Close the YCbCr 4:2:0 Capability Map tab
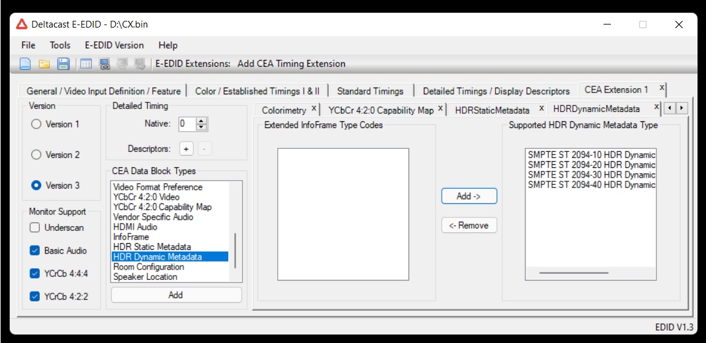The height and width of the screenshot is (343, 706). point(440,107)
